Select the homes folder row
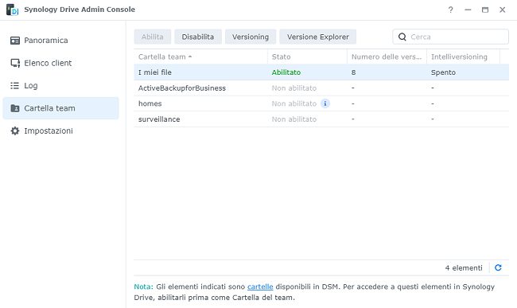517x308 pixels. pyautogui.click(x=321, y=103)
